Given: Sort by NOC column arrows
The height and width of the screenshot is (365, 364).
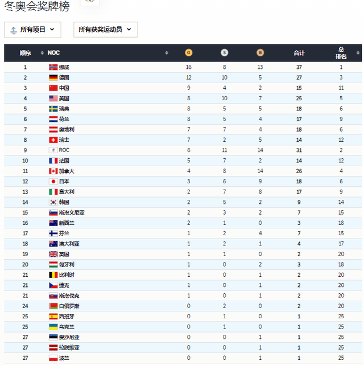Looking at the screenshot, I should (x=167, y=53).
